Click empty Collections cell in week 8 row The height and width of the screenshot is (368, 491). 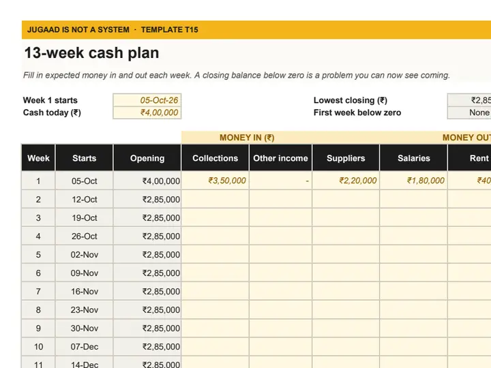pyautogui.click(x=215, y=309)
